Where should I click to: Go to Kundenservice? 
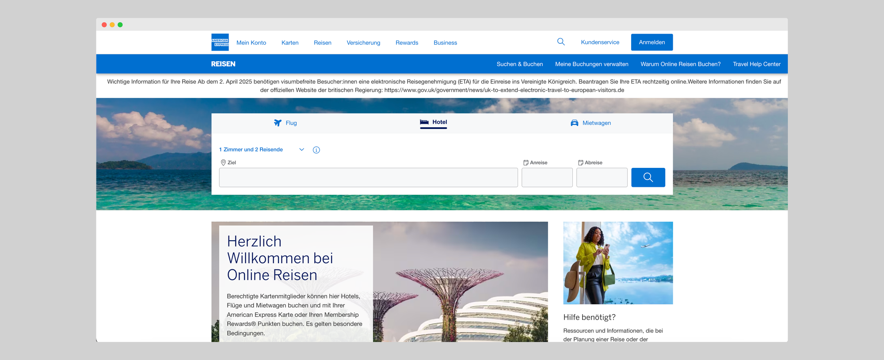(600, 42)
